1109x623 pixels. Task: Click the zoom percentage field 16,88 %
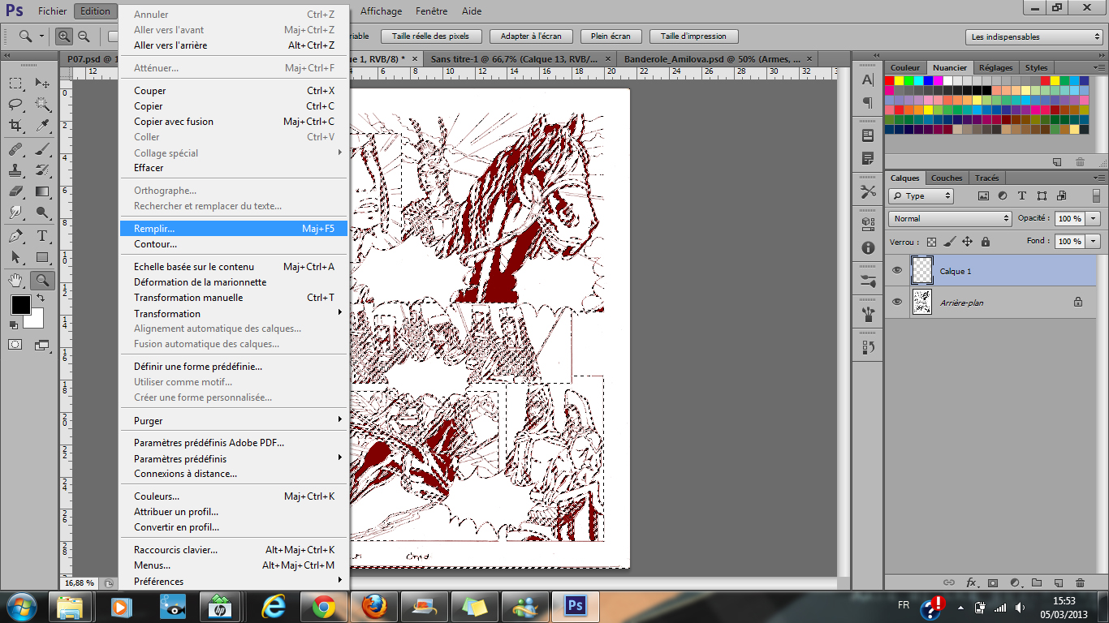coord(80,582)
